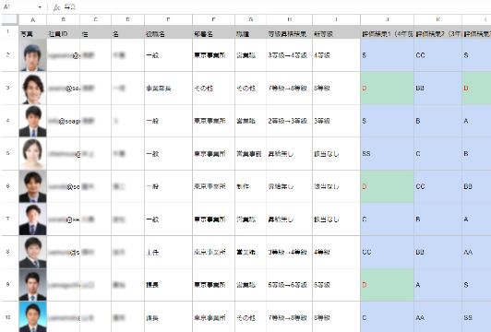Click the 課長 cell in row 9
The width and height of the screenshot is (491, 332).
pos(169,285)
